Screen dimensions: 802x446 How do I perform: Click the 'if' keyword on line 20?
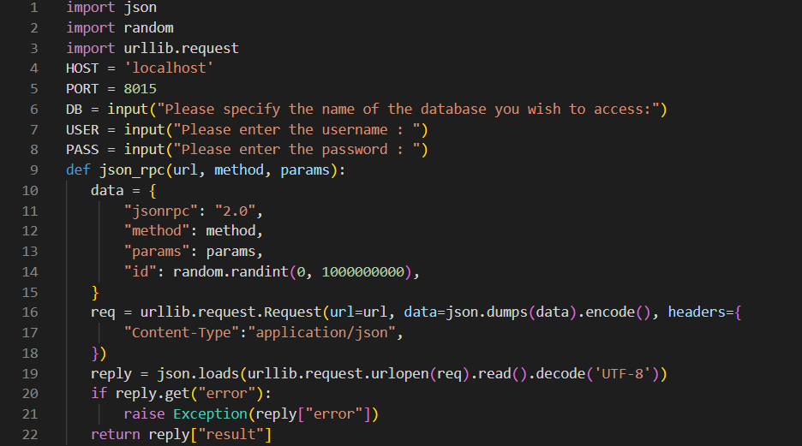pyautogui.click(x=99, y=394)
